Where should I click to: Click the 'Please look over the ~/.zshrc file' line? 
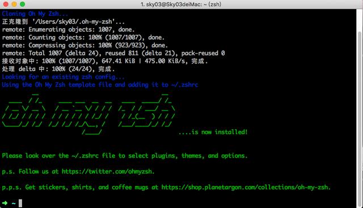(x=125, y=156)
